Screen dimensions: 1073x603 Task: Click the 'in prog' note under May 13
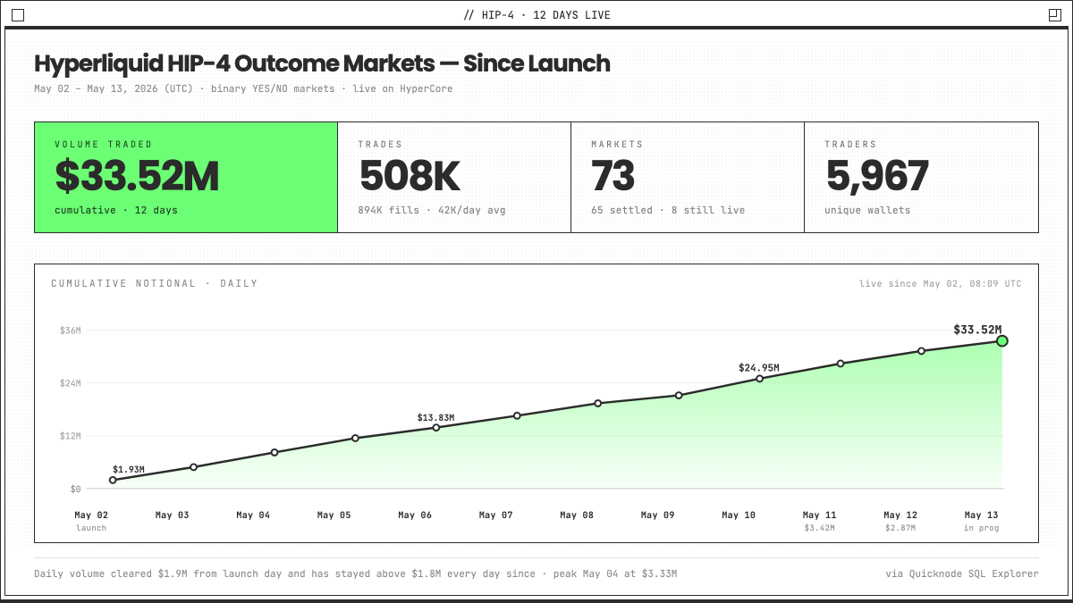[981, 528]
